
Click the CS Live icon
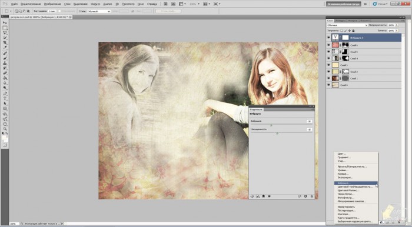(375, 4)
